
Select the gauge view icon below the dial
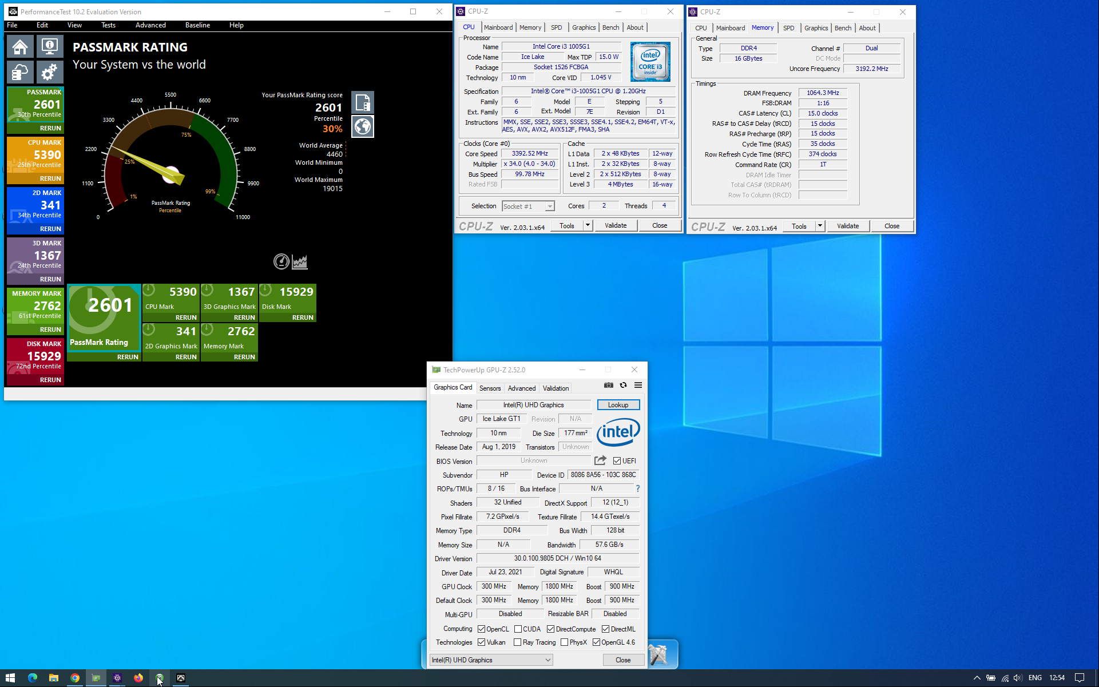click(281, 261)
